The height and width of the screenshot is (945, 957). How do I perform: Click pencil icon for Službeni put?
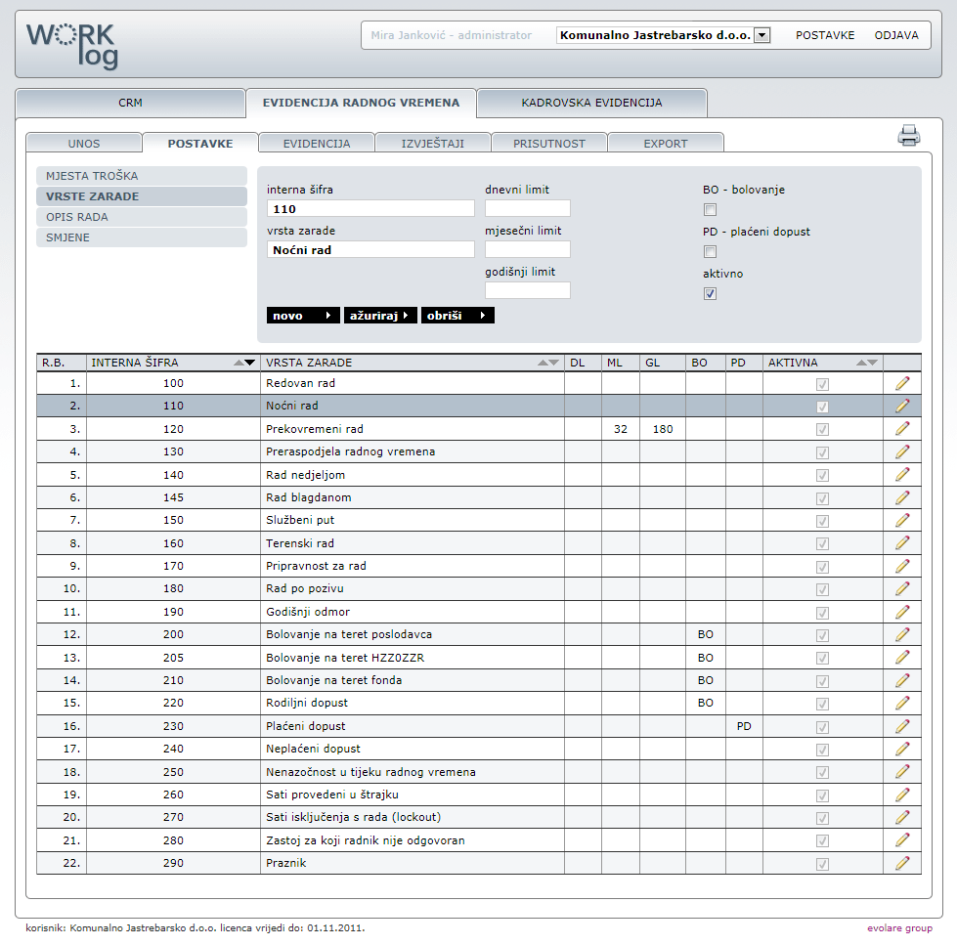[x=902, y=520]
